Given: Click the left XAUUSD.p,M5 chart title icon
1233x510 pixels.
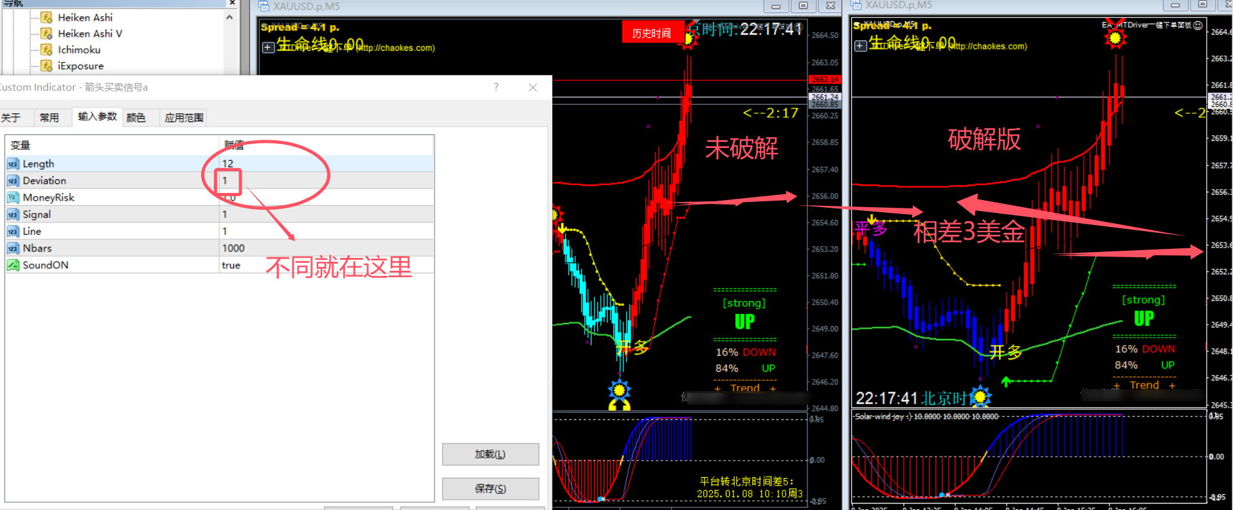Looking at the screenshot, I should click(x=264, y=6).
